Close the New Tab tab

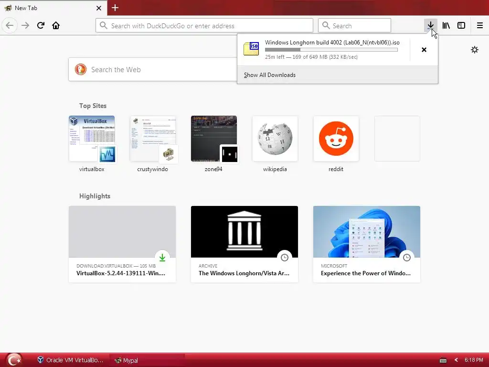pyautogui.click(x=99, y=8)
